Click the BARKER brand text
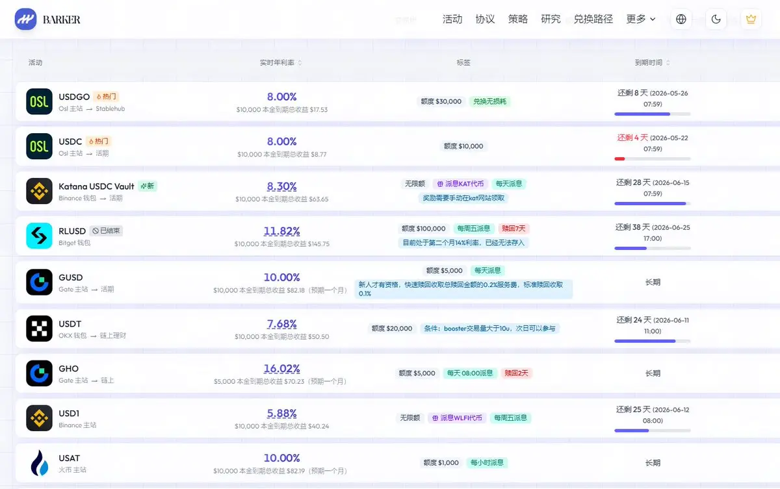Screen dimensions: 780x489 coord(62,19)
